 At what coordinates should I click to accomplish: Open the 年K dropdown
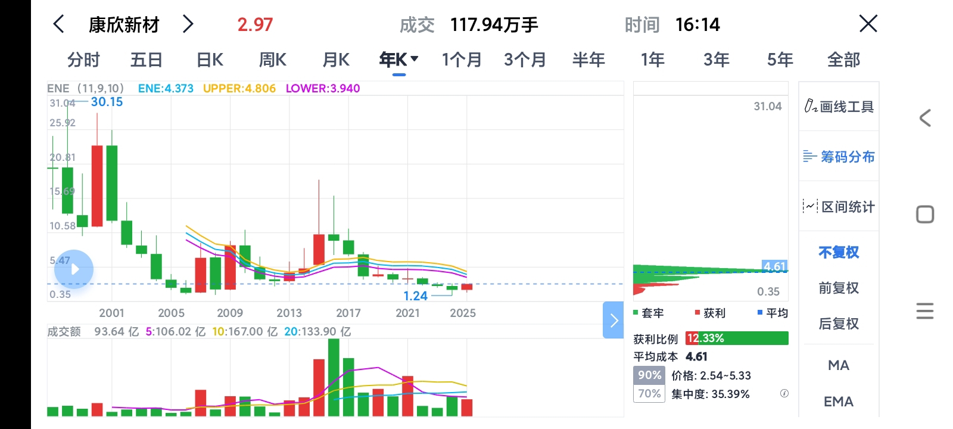pos(399,60)
